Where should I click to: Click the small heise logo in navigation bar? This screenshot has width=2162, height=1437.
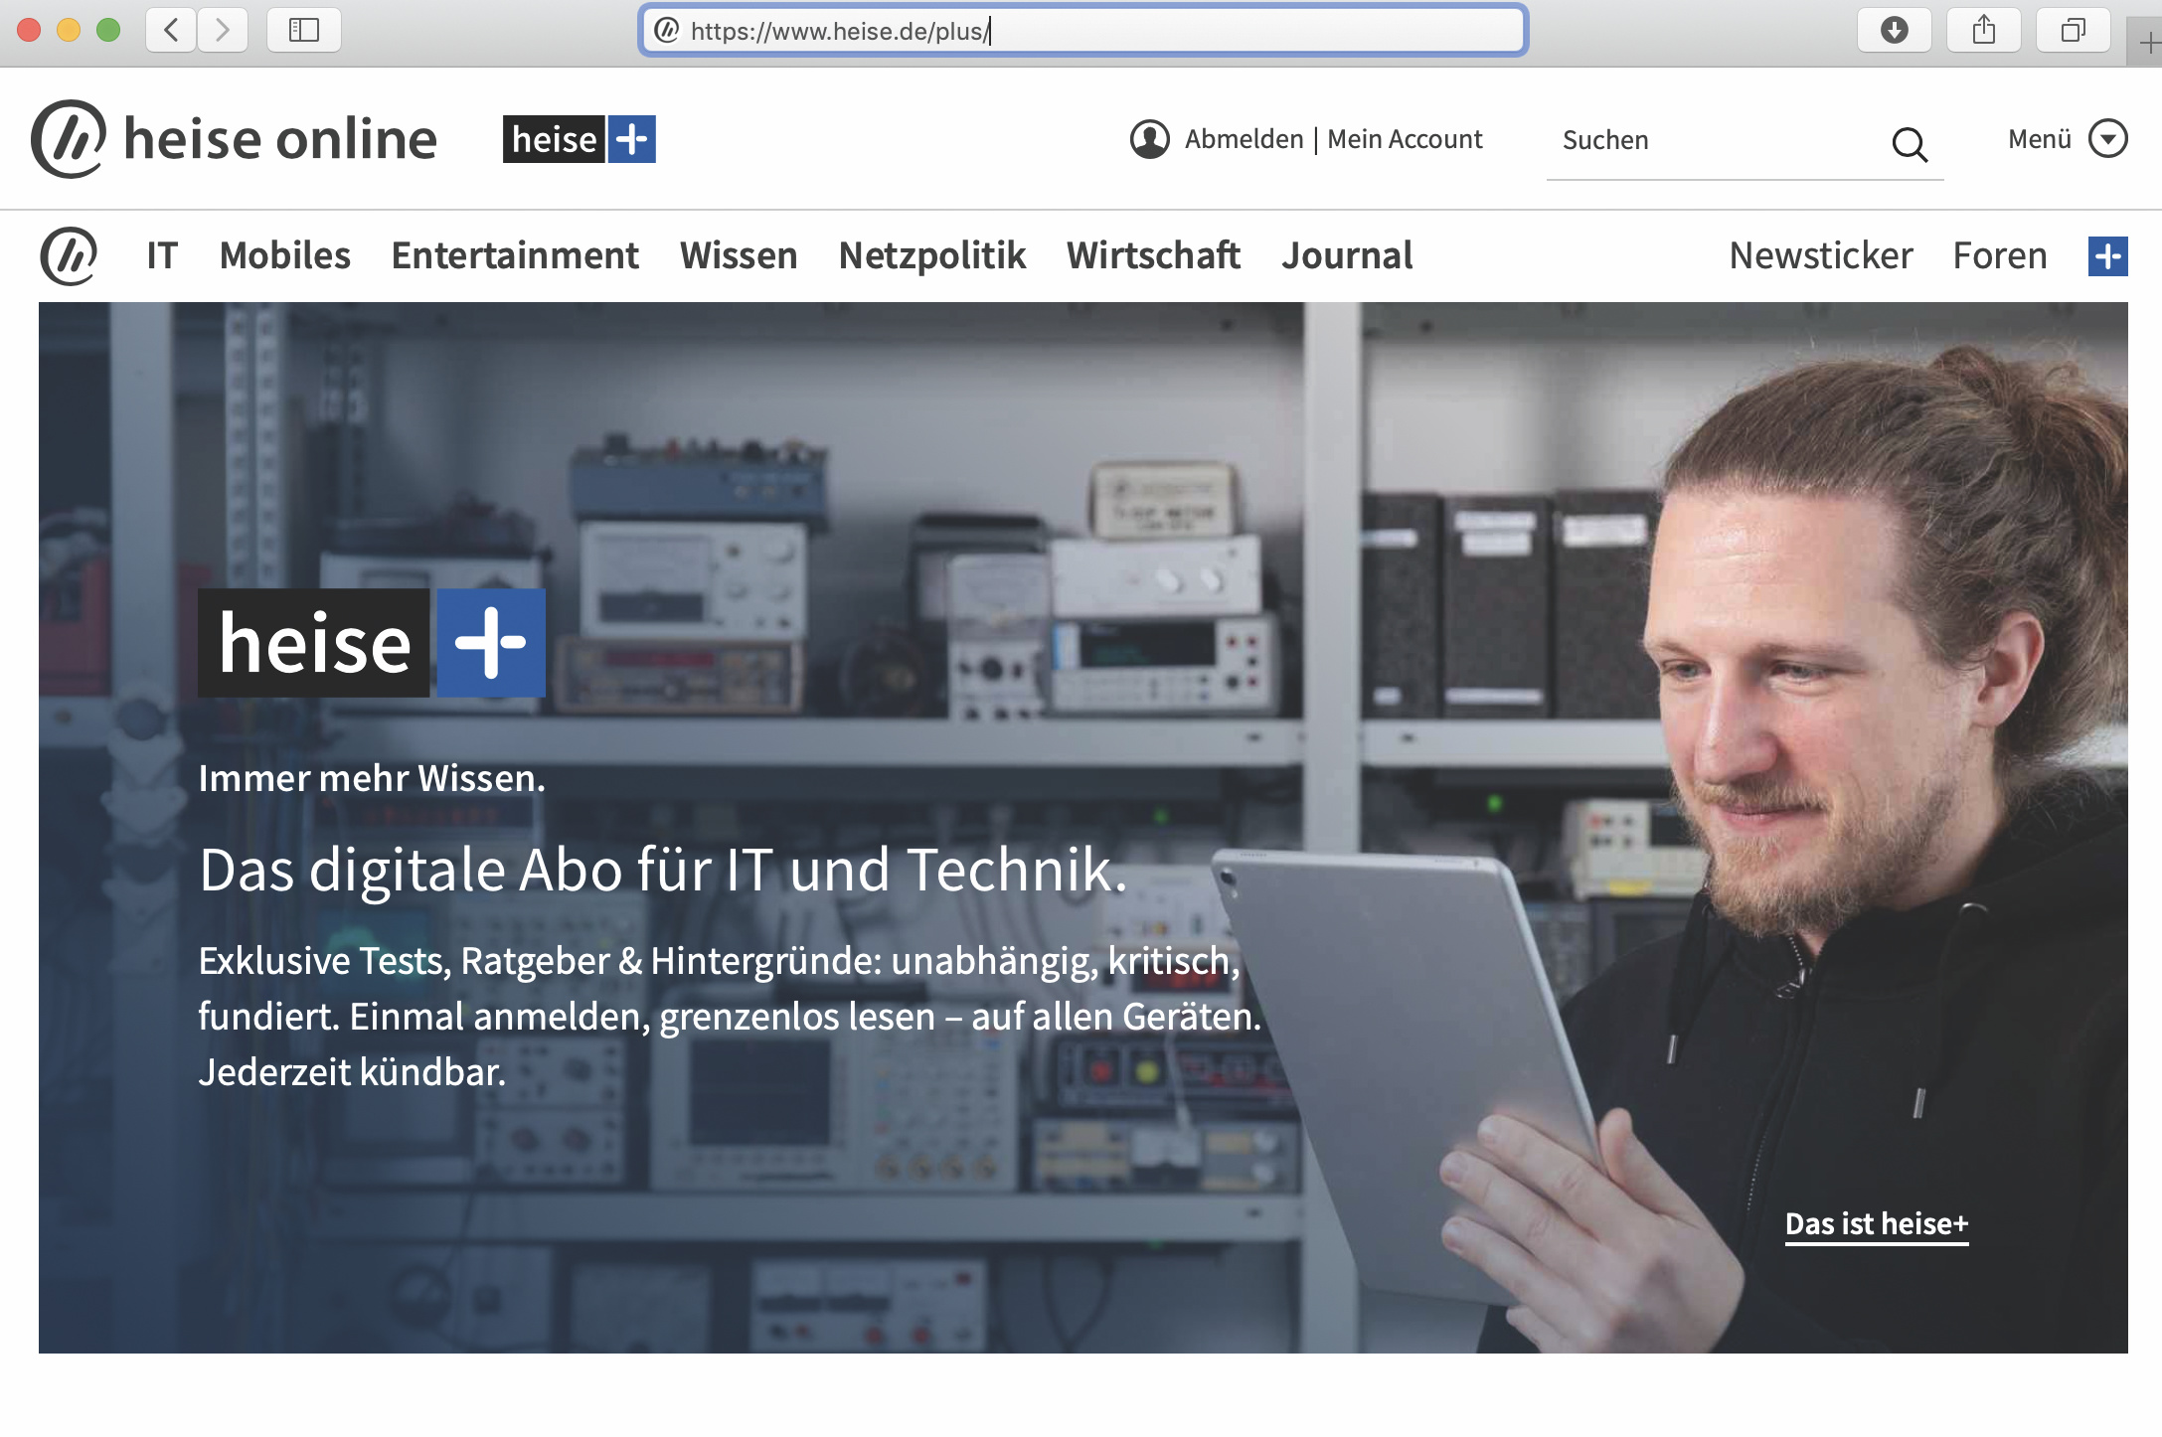(69, 255)
